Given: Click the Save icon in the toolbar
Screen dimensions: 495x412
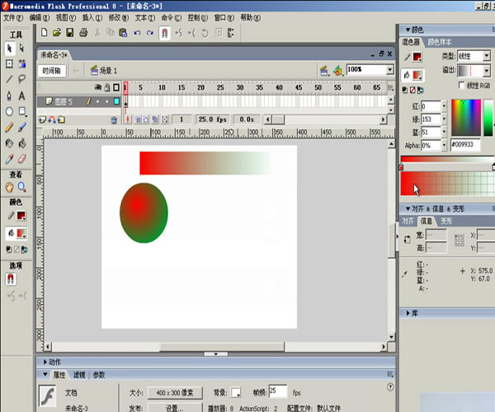Looking at the screenshot, I should [x=70, y=33].
